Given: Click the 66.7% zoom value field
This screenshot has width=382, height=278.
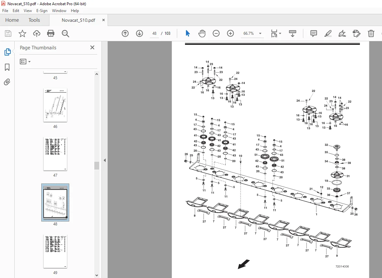Looking at the screenshot, I should point(248,33).
